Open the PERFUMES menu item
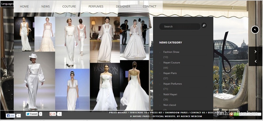This screenshot has height=121, width=263. (96, 6)
